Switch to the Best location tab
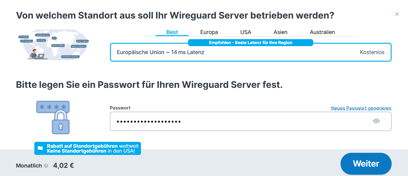The height and width of the screenshot is (176, 408). pos(172,32)
